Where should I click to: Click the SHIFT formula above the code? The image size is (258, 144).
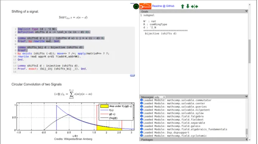(x=73, y=17)
